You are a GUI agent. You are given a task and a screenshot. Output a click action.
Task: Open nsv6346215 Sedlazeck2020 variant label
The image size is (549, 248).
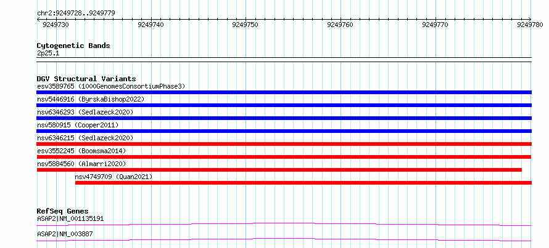85,138
